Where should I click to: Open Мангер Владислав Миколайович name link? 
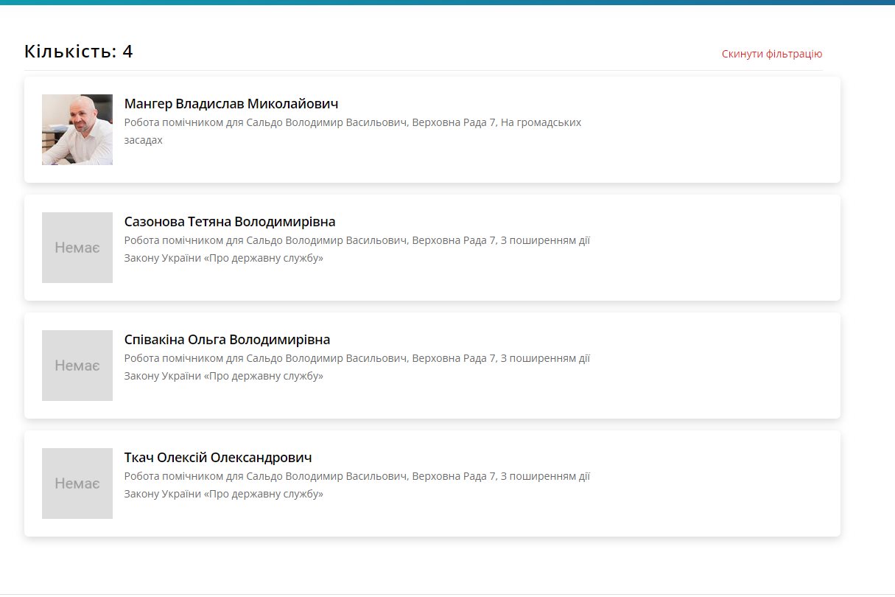click(231, 104)
